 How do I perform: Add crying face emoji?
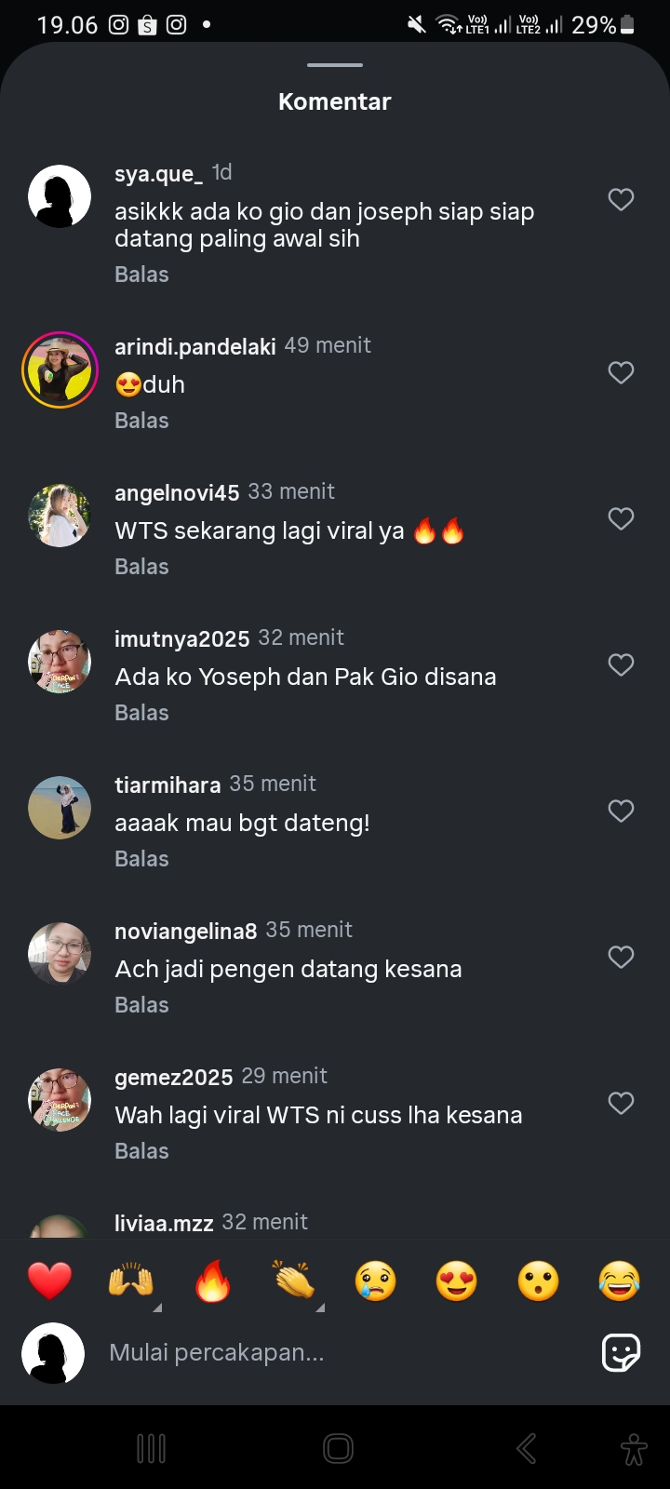coord(375,1281)
